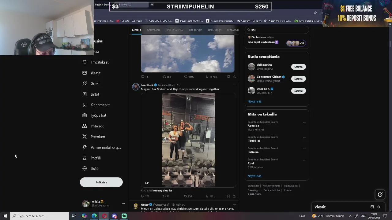Select the Sinulle timeline tab
Screen dimensions: 392x220
click(x=137, y=30)
